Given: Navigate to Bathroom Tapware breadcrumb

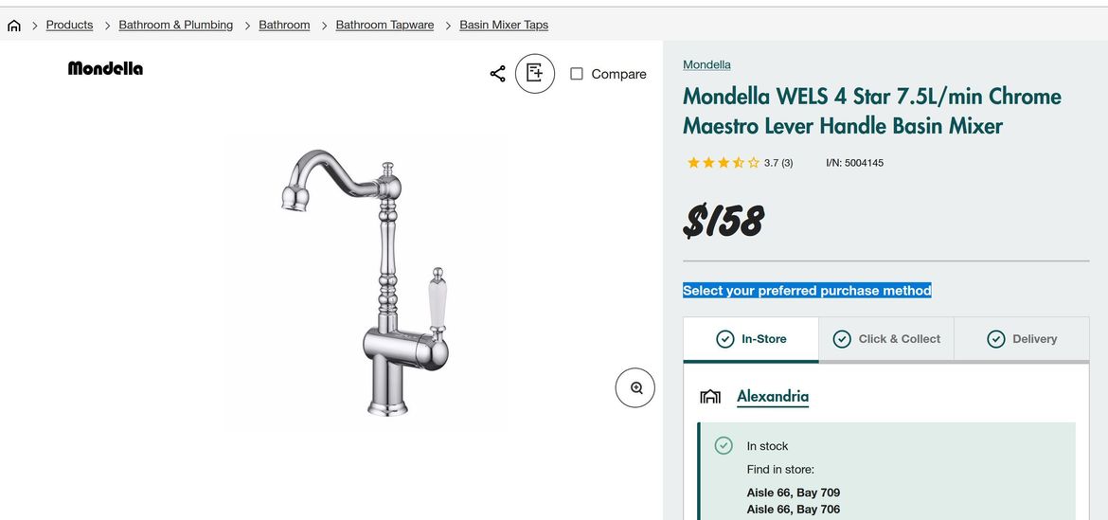Looking at the screenshot, I should click(384, 25).
